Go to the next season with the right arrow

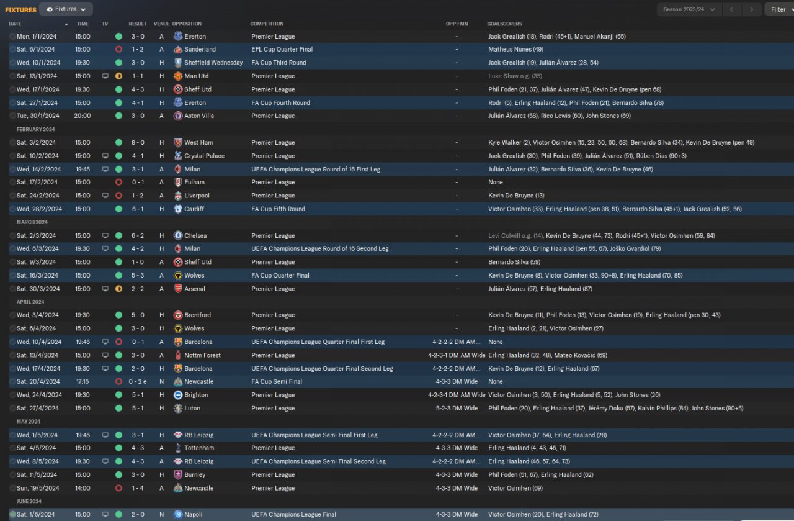pos(752,9)
